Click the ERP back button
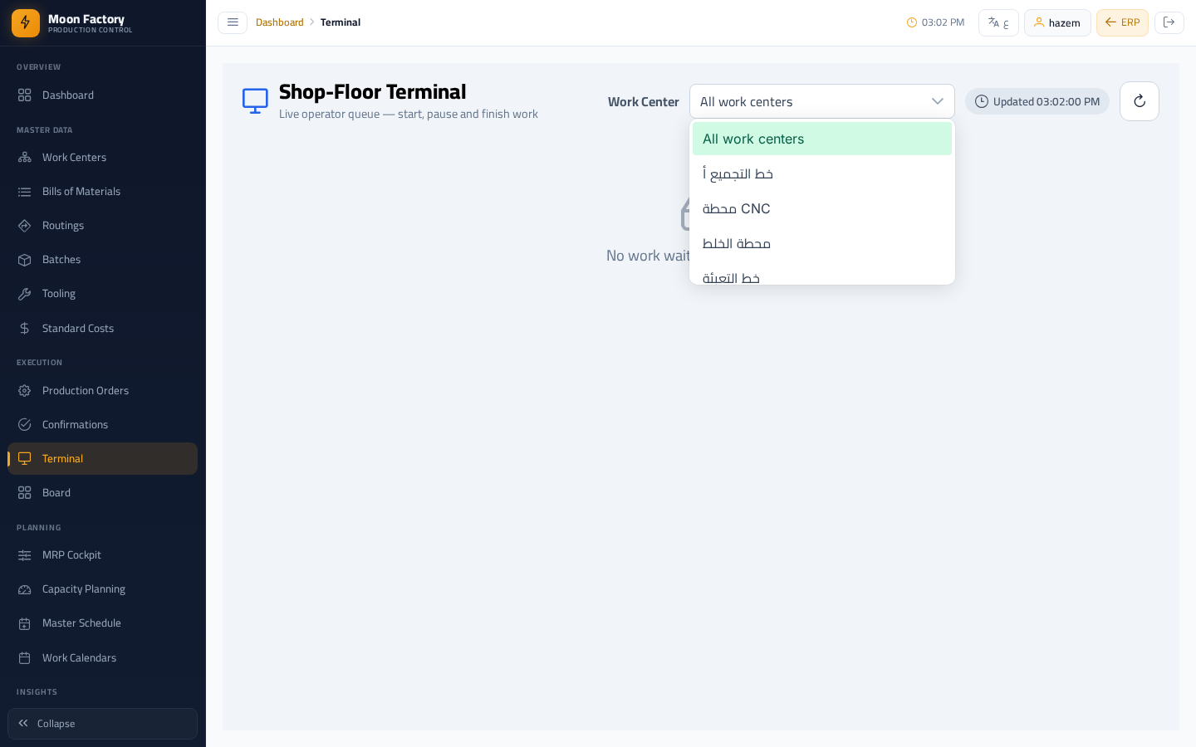 1122,22
